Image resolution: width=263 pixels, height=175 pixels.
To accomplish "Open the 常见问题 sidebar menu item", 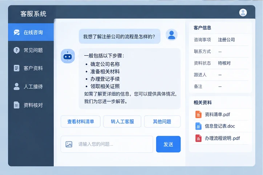I will click(31, 50).
